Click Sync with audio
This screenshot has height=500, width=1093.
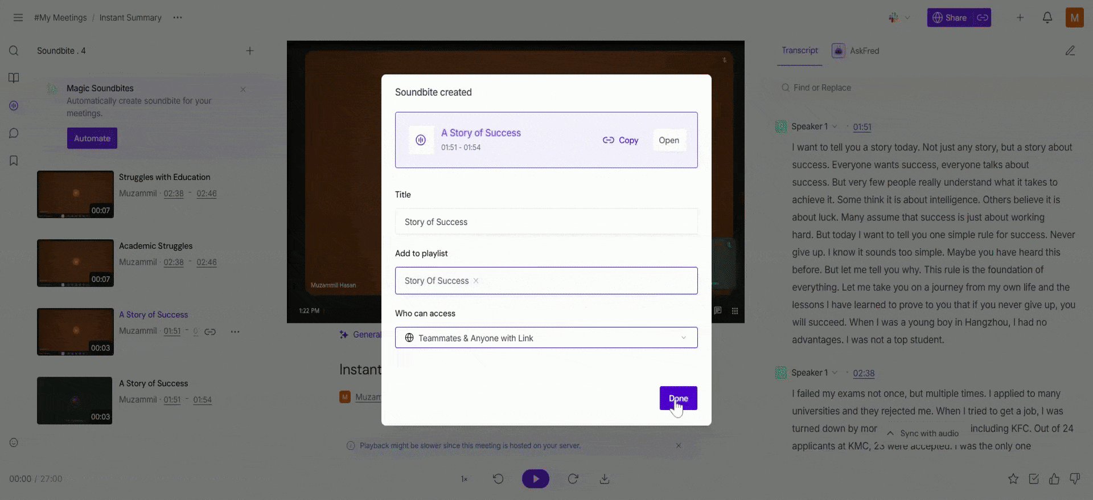923,433
